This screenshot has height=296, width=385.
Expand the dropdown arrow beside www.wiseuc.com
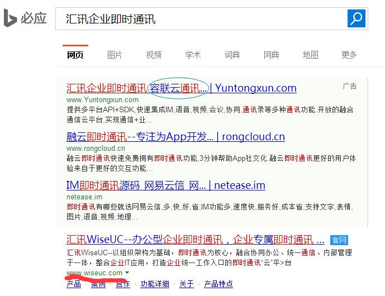pos(127,273)
